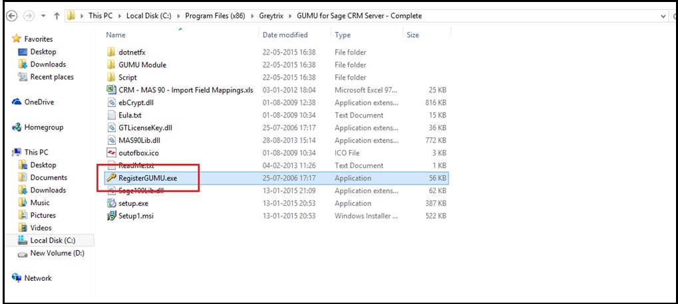
Task: Select Local Disk (C:) in sidebar
Action: pyautogui.click(x=50, y=240)
